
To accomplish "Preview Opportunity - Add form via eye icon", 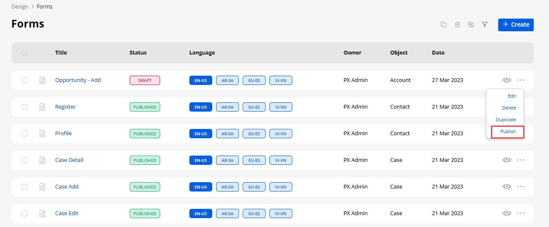I will (x=507, y=80).
